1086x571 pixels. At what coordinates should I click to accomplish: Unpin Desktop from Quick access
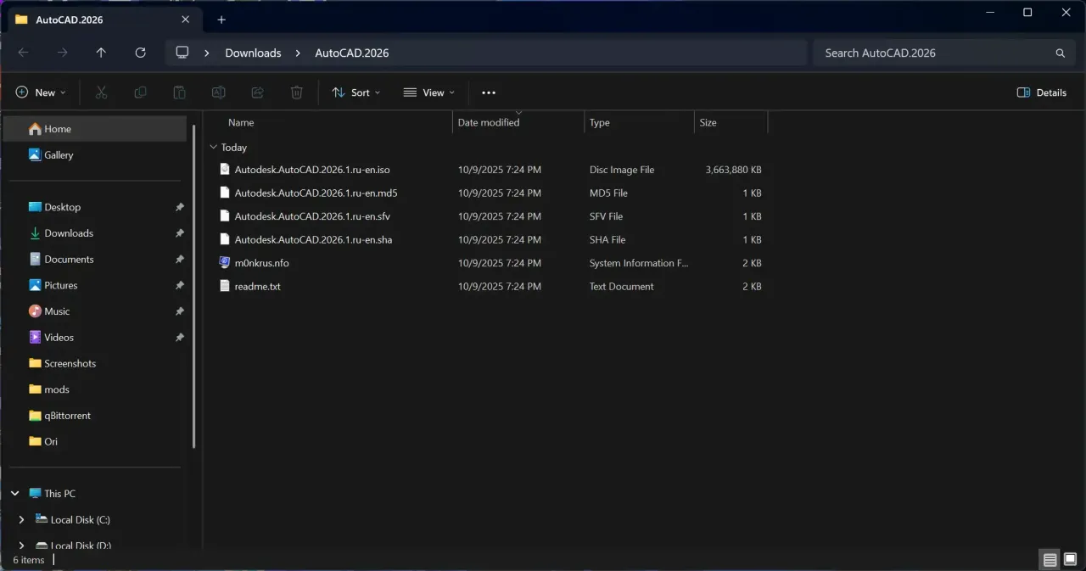(x=179, y=207)
